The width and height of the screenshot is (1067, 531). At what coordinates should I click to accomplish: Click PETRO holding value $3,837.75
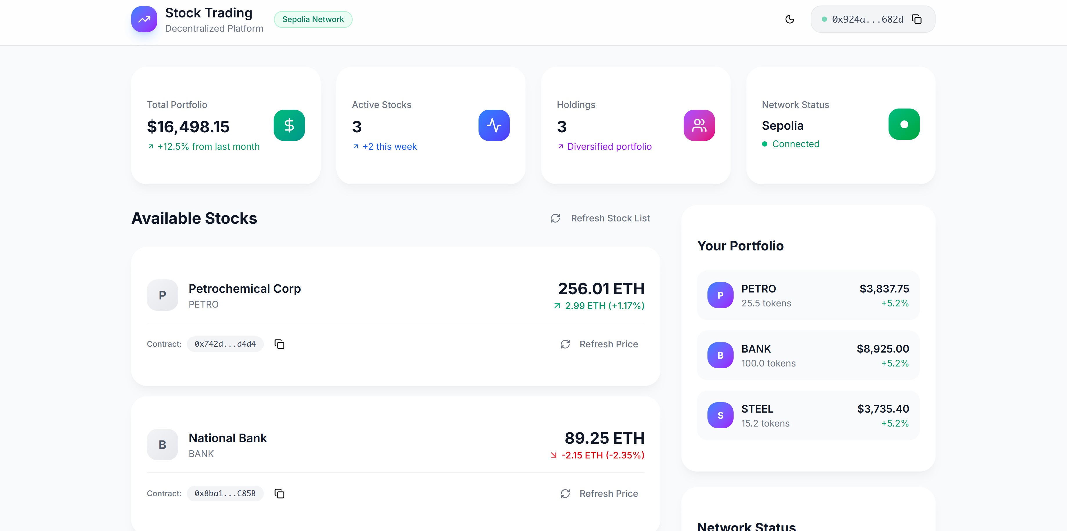tap(884, 289)
